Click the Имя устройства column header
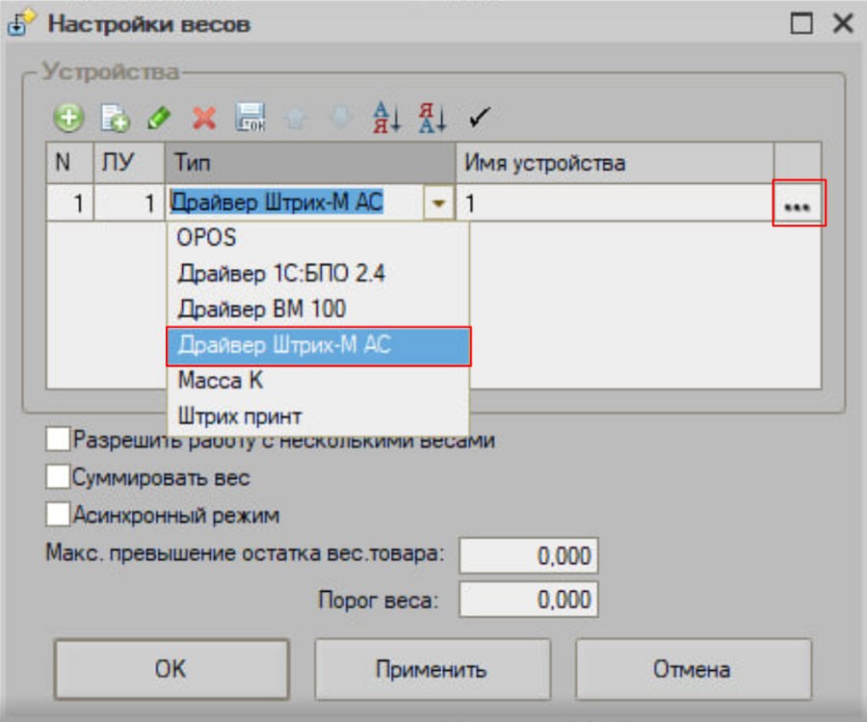 pos(615,163)
